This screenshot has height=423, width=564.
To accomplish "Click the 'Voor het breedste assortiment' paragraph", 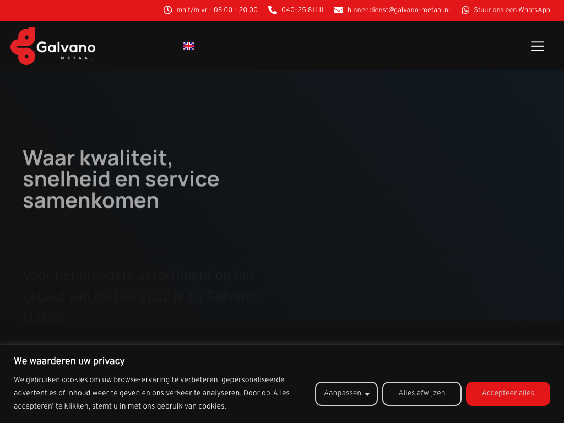I will coord(140,296).
